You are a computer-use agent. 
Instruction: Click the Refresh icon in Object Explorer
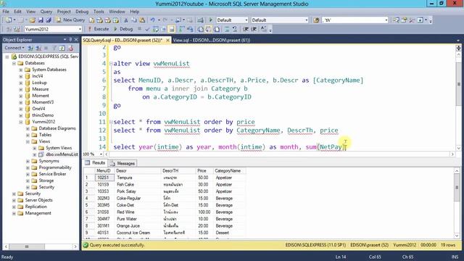pyautogui.click(x=62, y=48)
